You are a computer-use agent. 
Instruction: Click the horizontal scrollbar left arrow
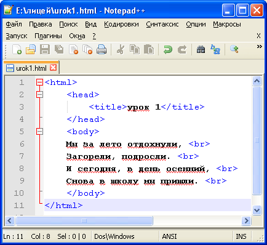pos(10,221)
